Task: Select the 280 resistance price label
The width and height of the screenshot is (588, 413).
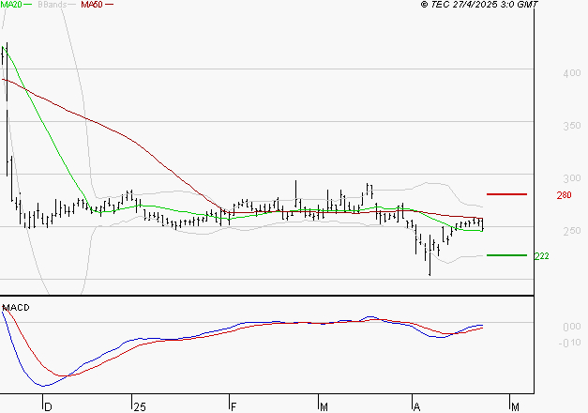Action: (564, 195)
